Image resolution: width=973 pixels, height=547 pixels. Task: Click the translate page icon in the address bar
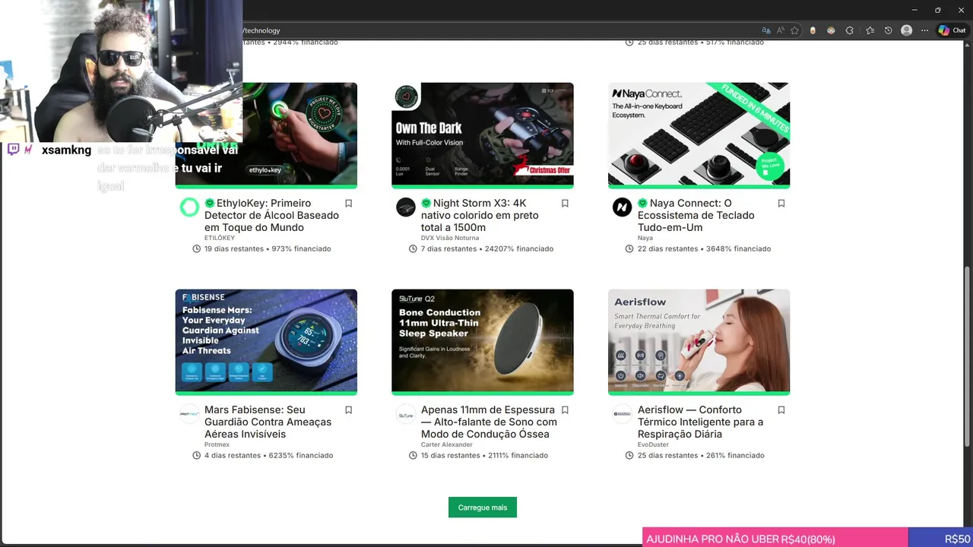766,30
